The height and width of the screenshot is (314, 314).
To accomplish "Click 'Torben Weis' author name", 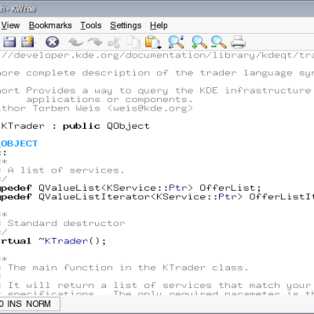I will (x=67, y=108).
